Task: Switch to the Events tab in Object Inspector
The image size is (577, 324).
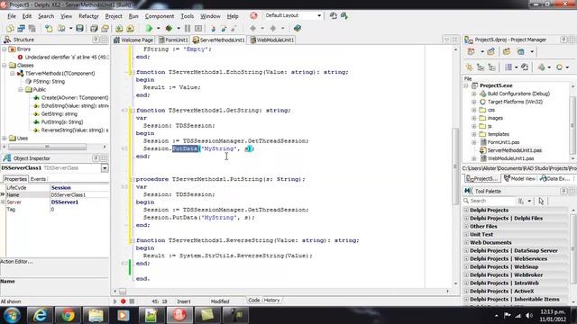Action: pyautogui.click(x=38, y=179)
